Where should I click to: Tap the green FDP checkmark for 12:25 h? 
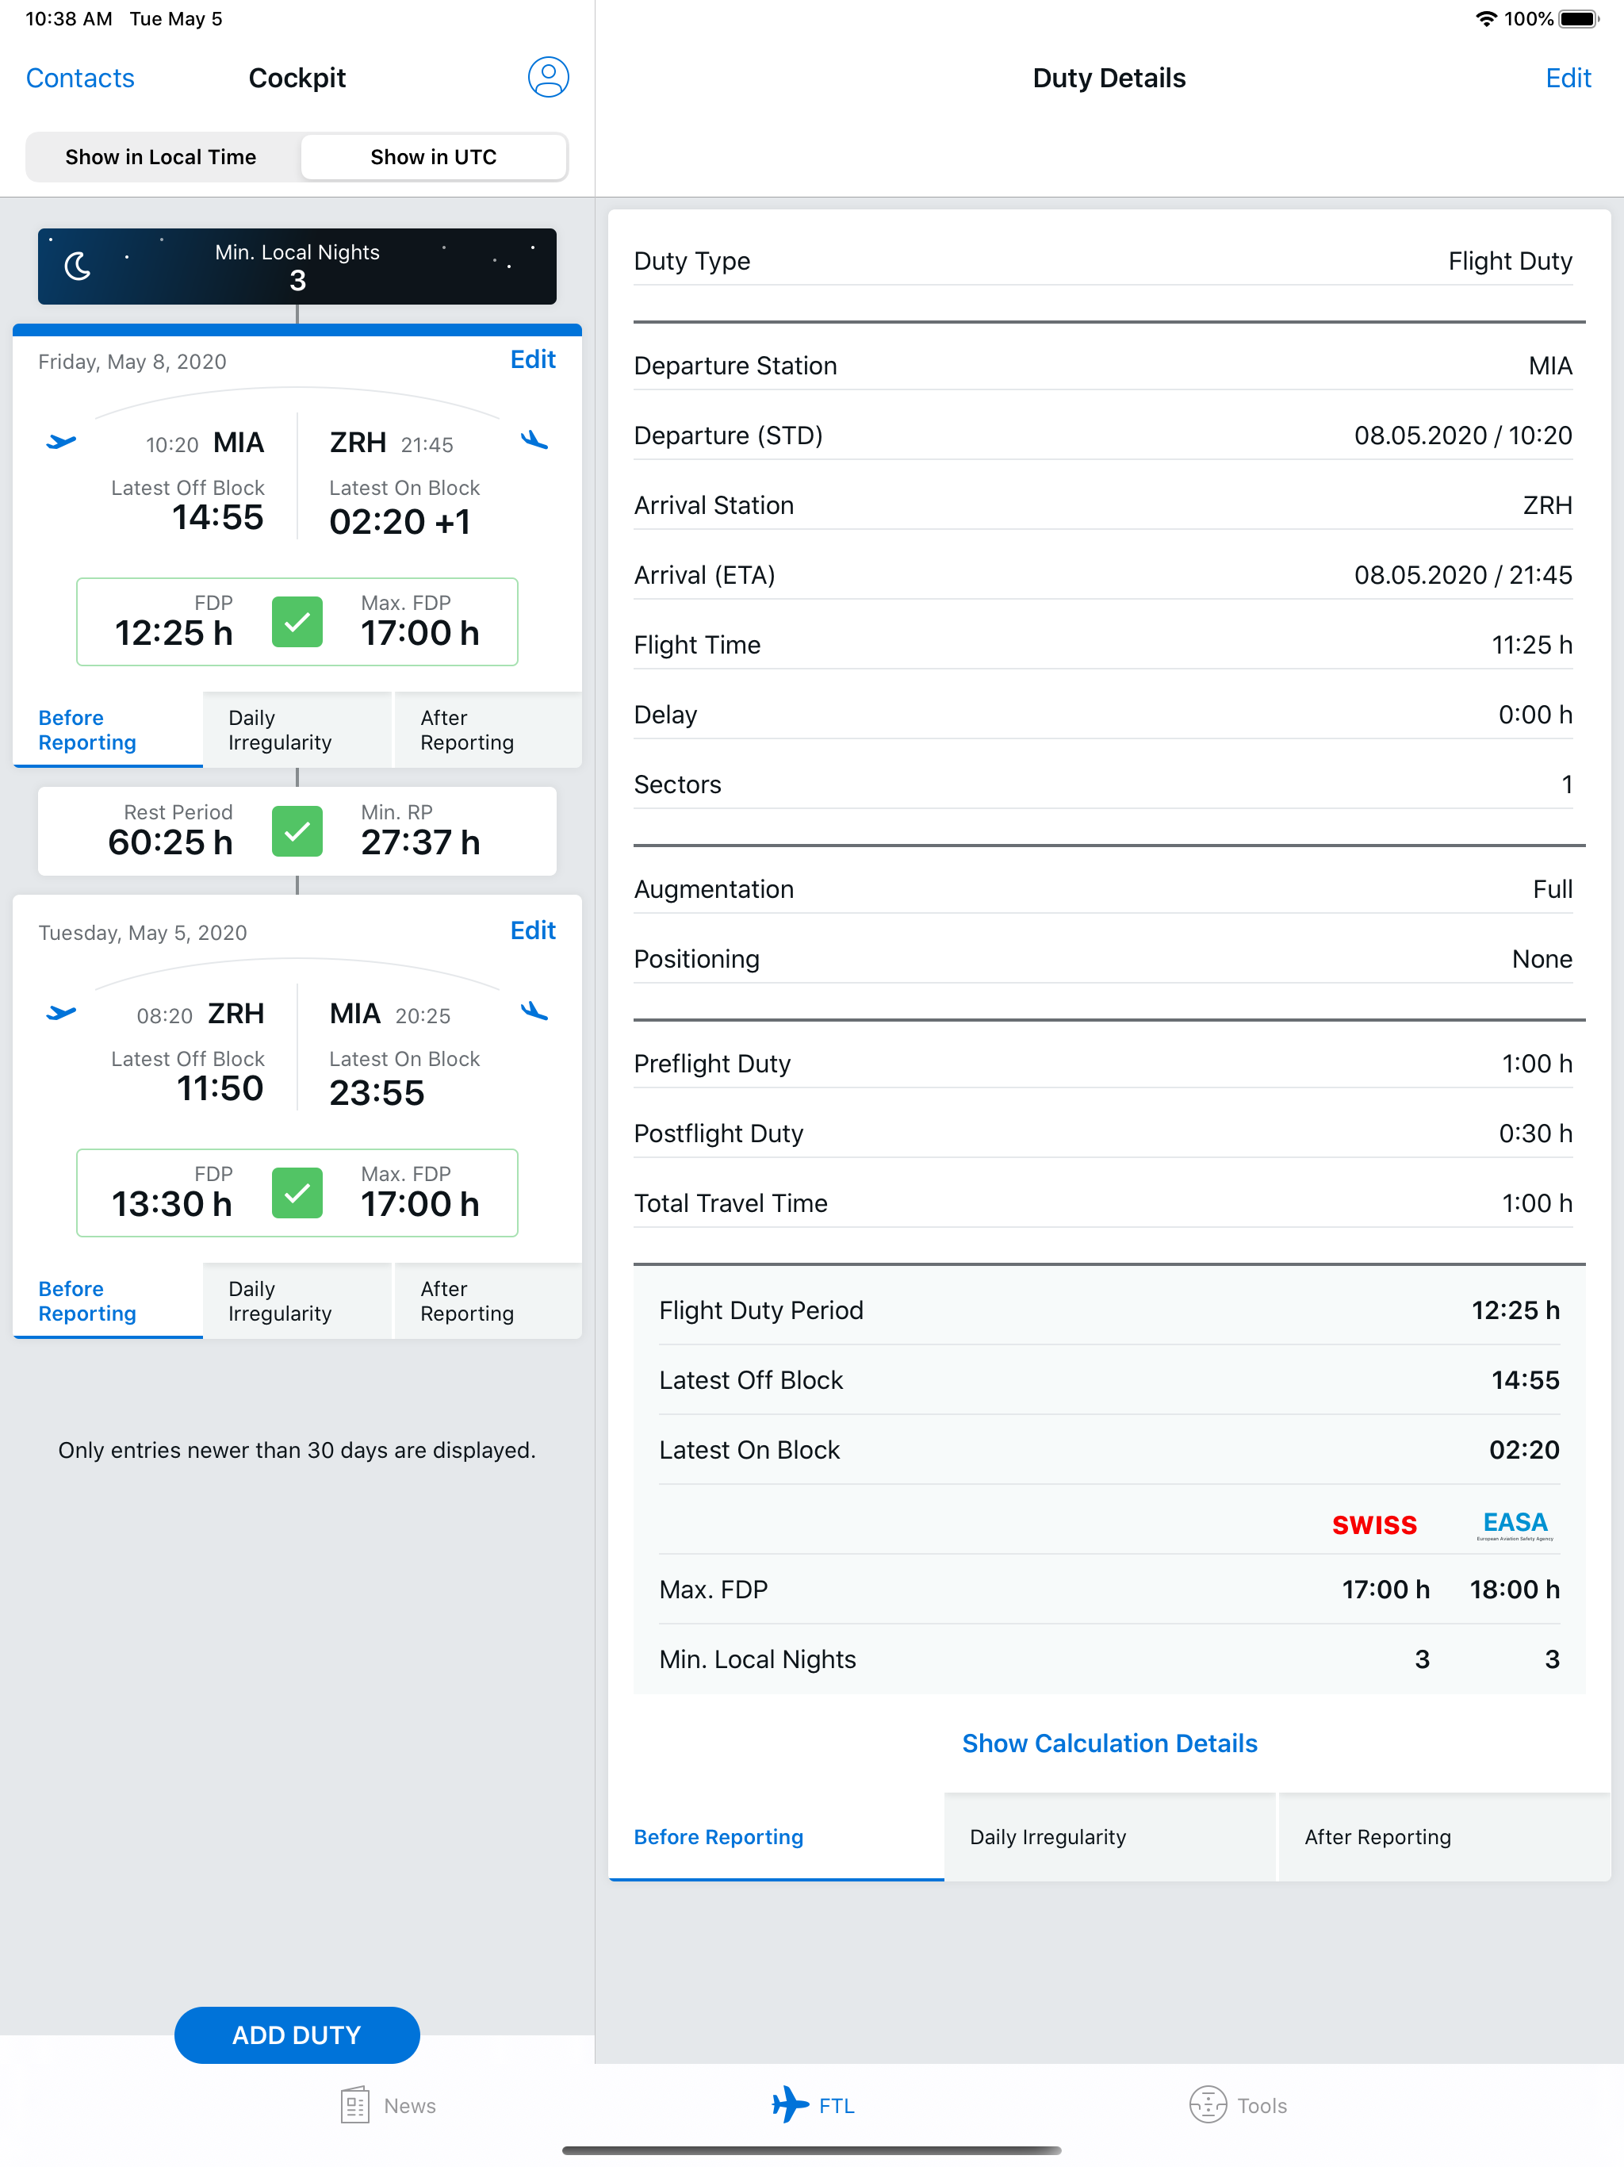[297, 621]
